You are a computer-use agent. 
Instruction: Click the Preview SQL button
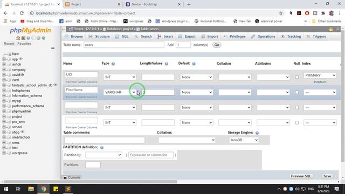pyautogui.click(x=301, y=176)
